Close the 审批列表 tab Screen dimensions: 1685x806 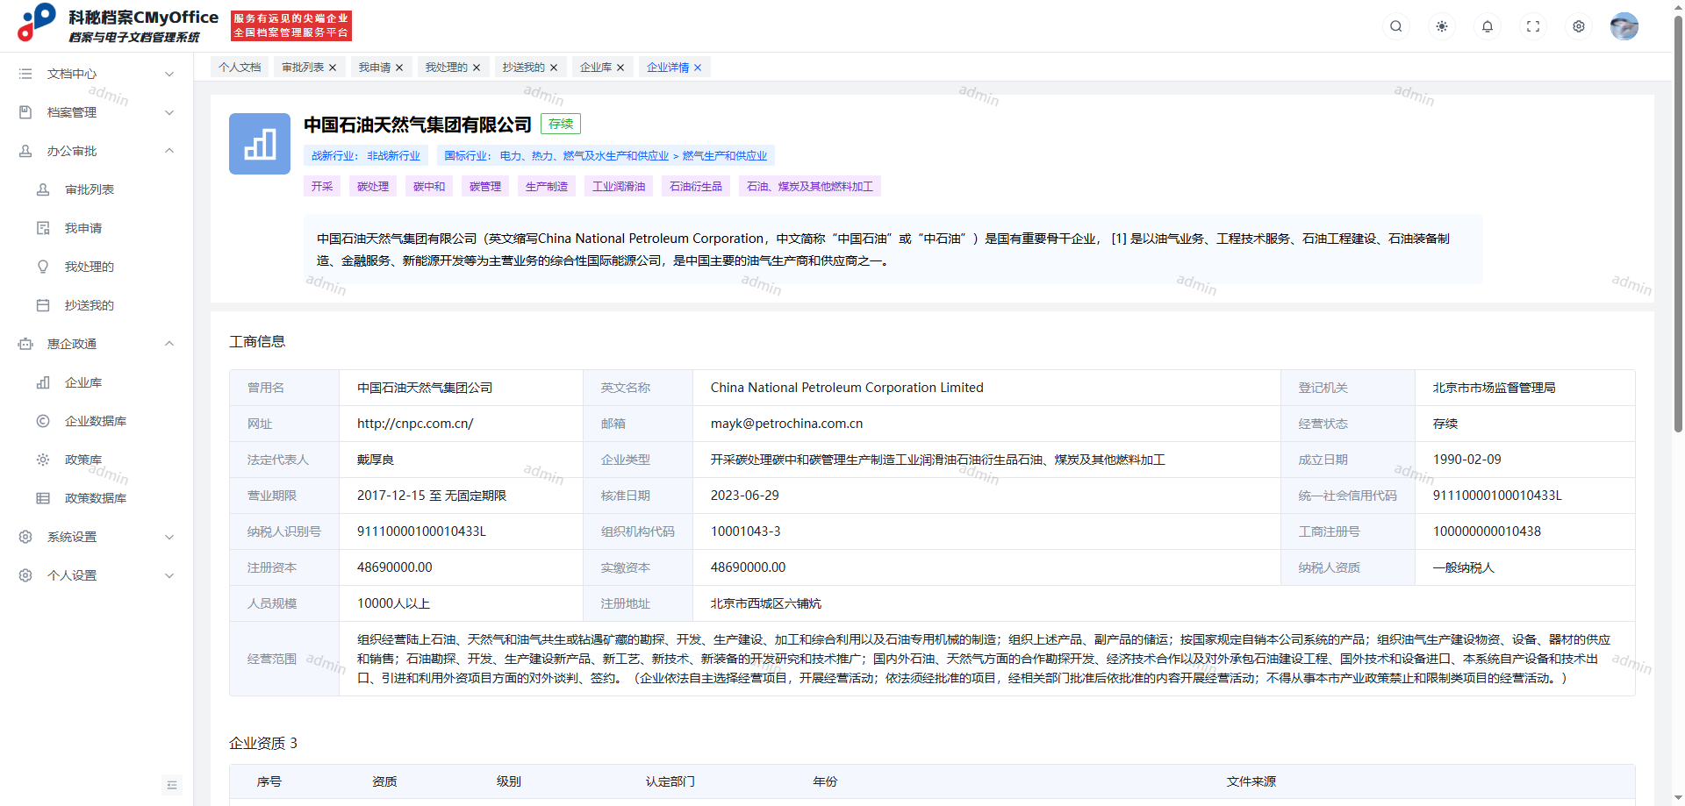pos(333,68)
